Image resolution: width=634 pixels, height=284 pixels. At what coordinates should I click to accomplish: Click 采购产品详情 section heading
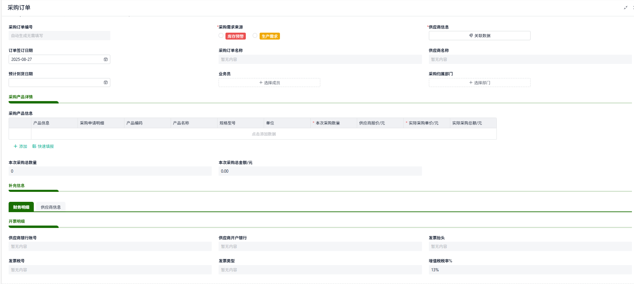pyautogui.click(x=21, y=97)
